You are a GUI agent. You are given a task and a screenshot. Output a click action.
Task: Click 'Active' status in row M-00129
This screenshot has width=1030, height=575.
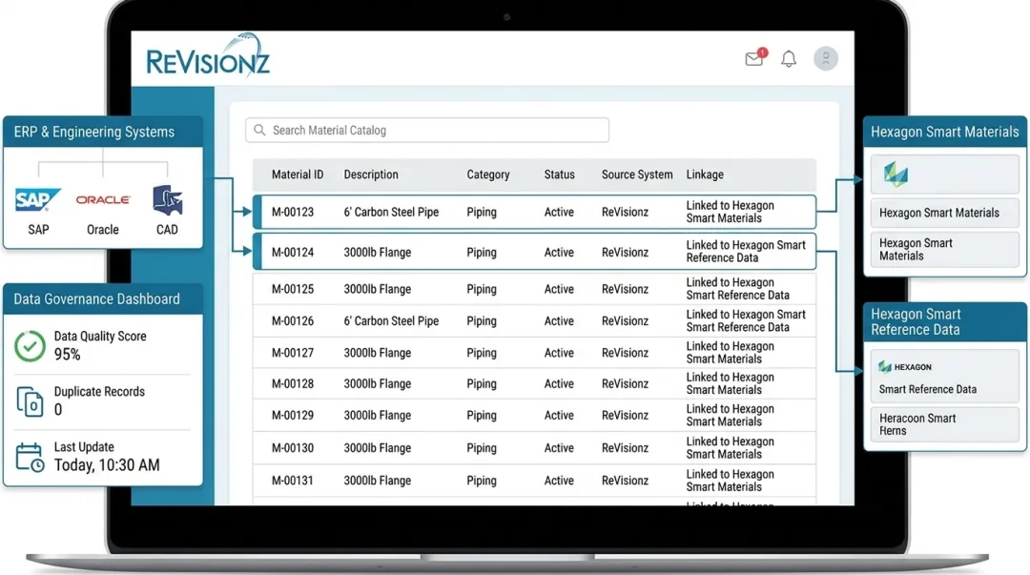(x=559, y=415)
